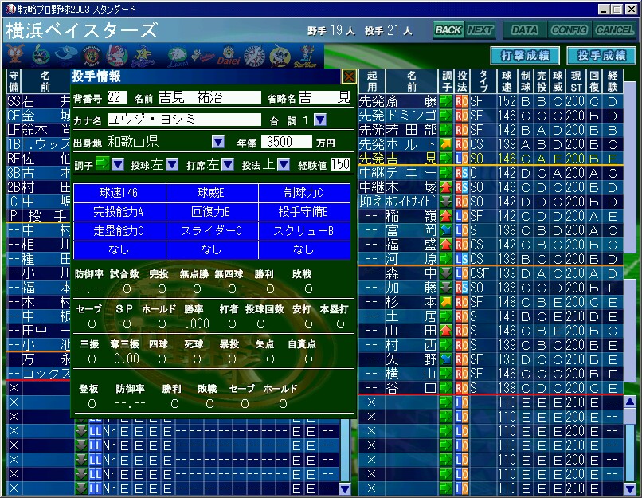The height and width of the screenshot is (498, 642).
Task: Open the 出身地 prefecture dropdown
Action: tap(218, 143)
